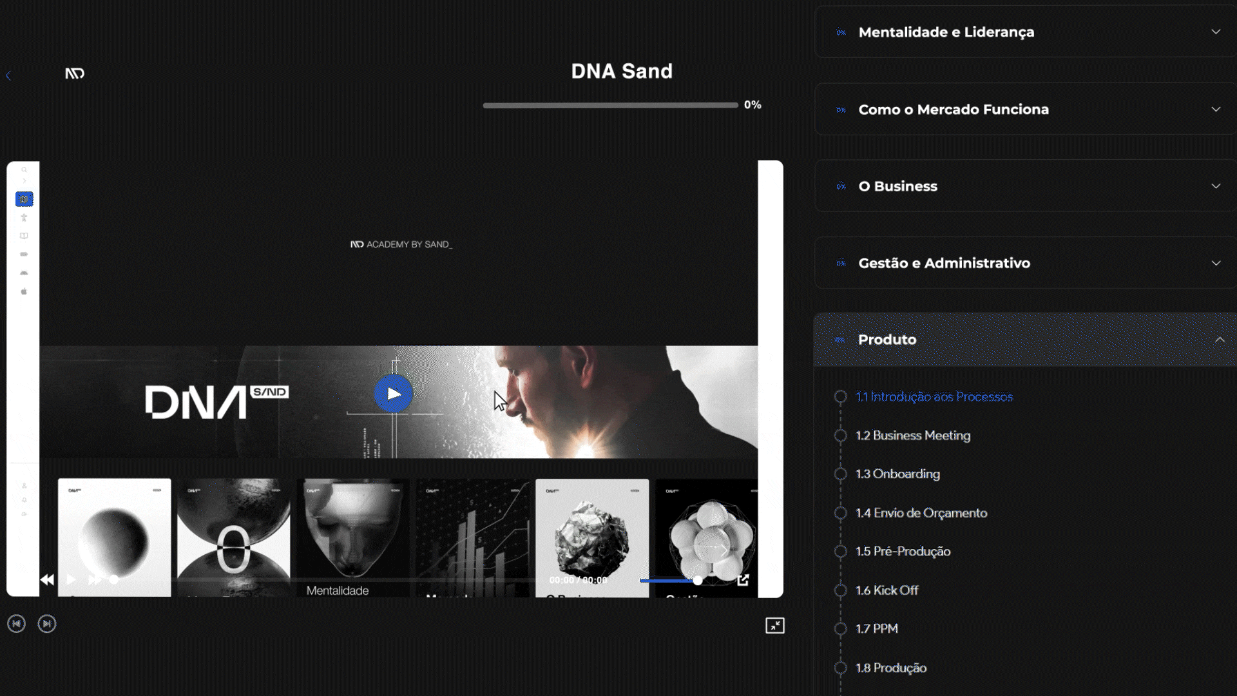Open lesson 1.4 Envio de Orçamento
The width and height of the screenshot is (1237, 696).
pyautogui.click(x=921, y=513)
